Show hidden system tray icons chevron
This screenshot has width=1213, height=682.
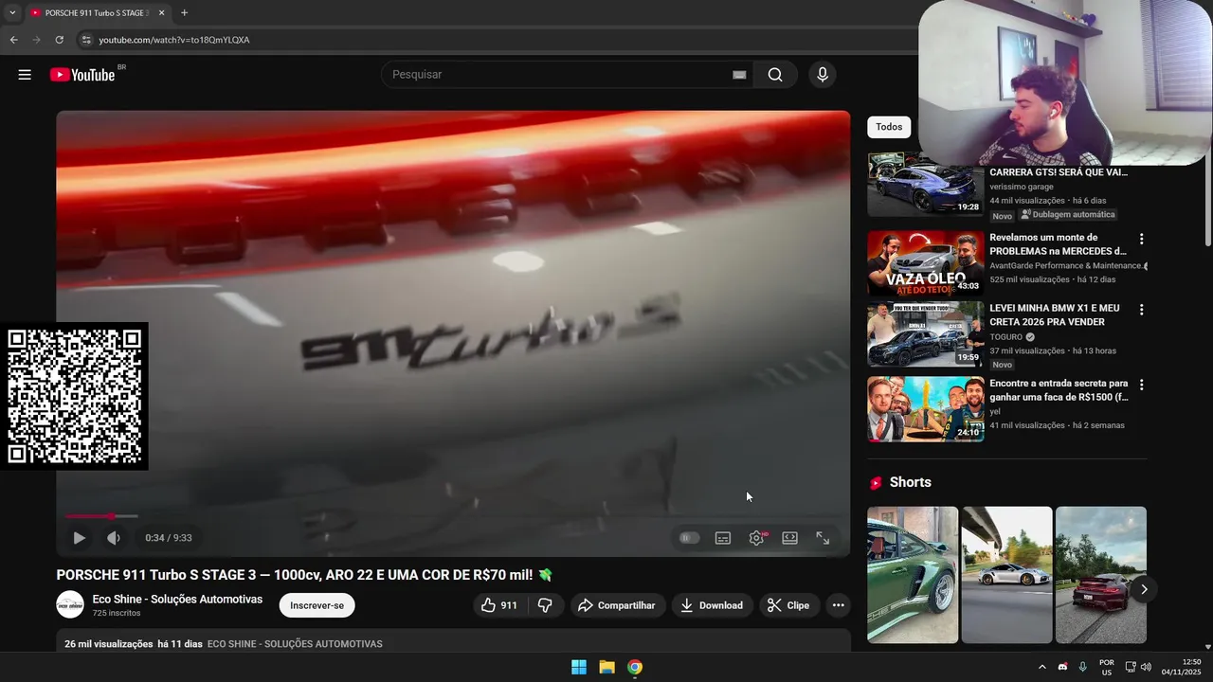[x=1042, y=667]
